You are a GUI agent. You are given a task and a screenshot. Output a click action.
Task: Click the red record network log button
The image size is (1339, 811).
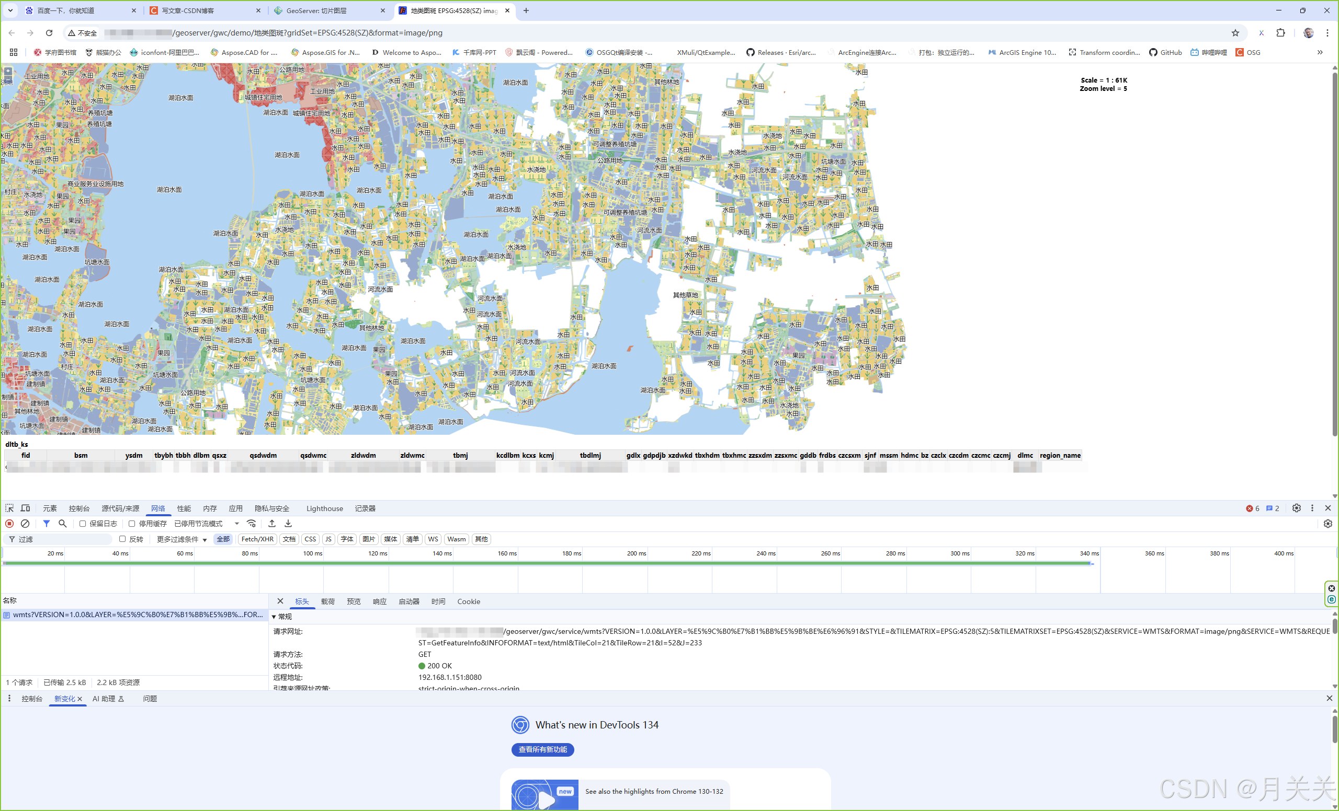9,523
